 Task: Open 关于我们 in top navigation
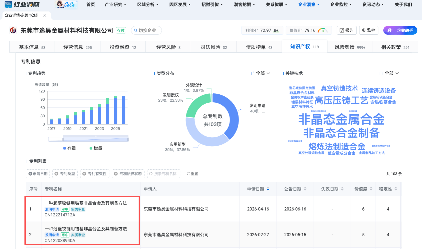coord(403,5)
